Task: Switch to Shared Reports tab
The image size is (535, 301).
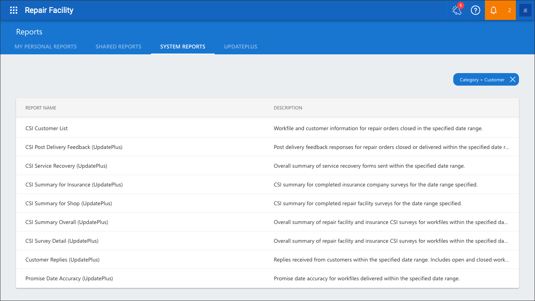Action: 118,47
